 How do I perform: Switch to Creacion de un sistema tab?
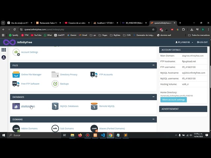[77, 23]
